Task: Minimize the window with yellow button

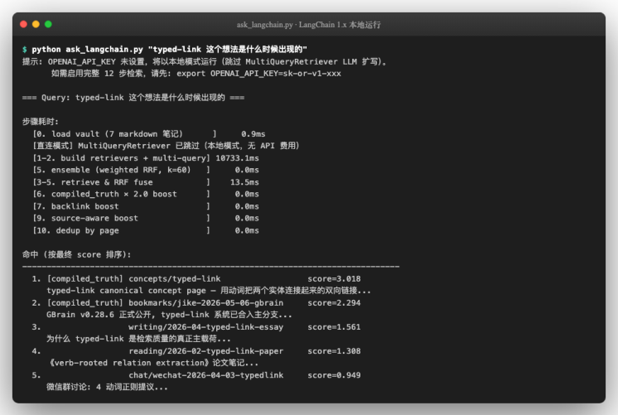Action: tap(36, 24)
